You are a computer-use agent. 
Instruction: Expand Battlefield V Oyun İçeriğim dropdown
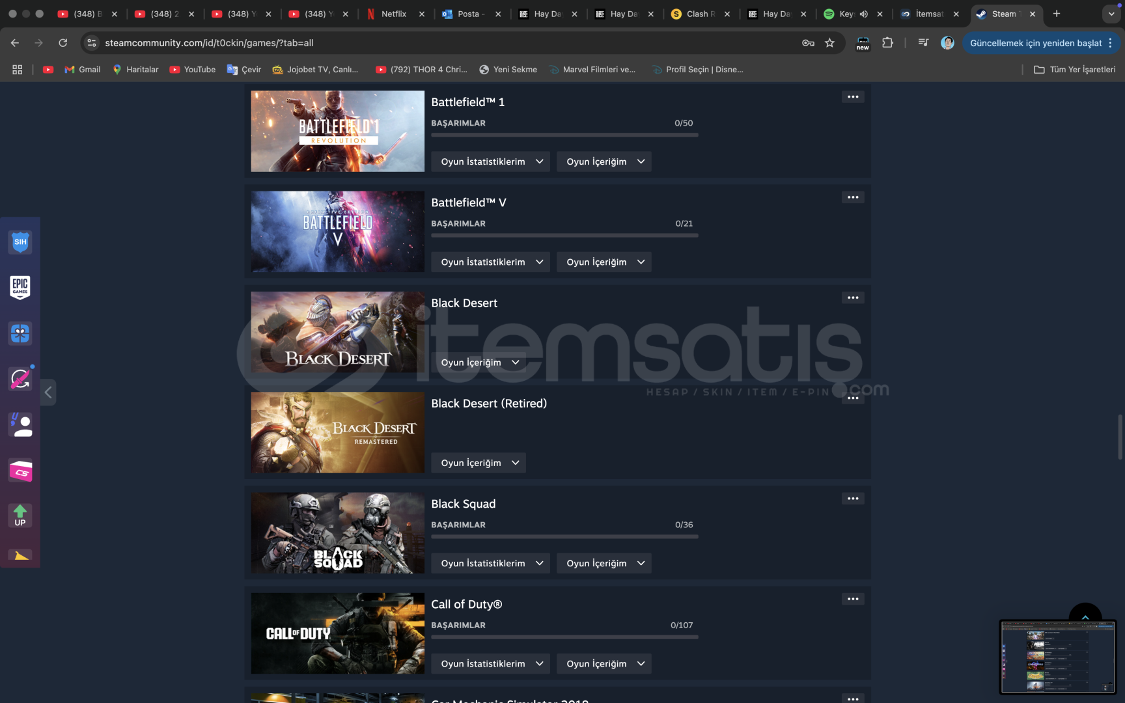[x=604, y=262]
